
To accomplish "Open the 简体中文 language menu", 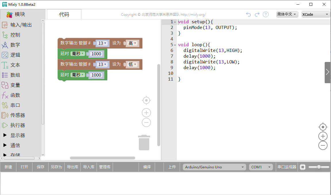I will [287, 14].
